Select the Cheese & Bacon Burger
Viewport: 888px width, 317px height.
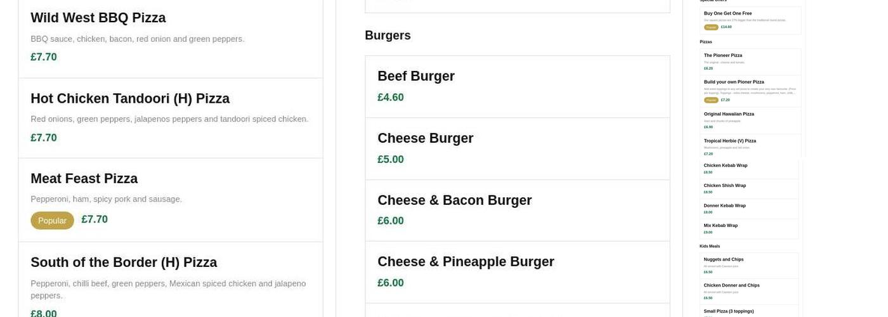coord(454,200)
